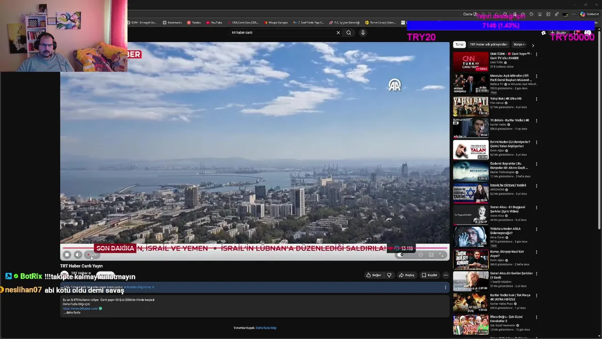The height and width of the screenshot is (339, 602).
Task: Open options for Sezen Aksu En Sevilen
Action: [x=537, y=274]
